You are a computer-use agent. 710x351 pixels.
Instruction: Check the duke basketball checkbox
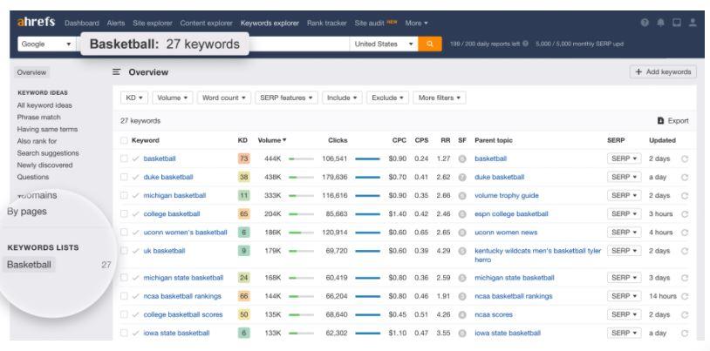click(x=124, y=178)
